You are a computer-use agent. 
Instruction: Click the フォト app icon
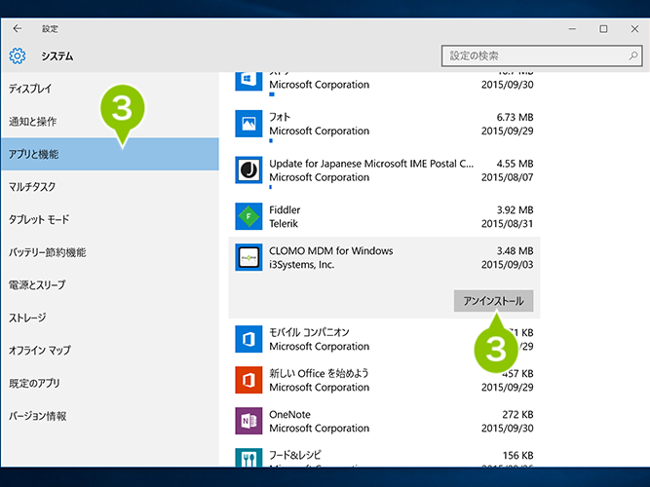tap(249, 124)
